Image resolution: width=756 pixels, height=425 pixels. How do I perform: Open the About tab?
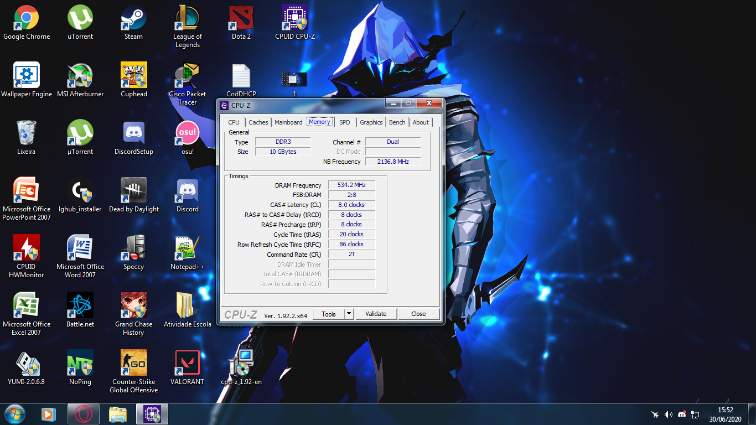(x=421, y=122)
